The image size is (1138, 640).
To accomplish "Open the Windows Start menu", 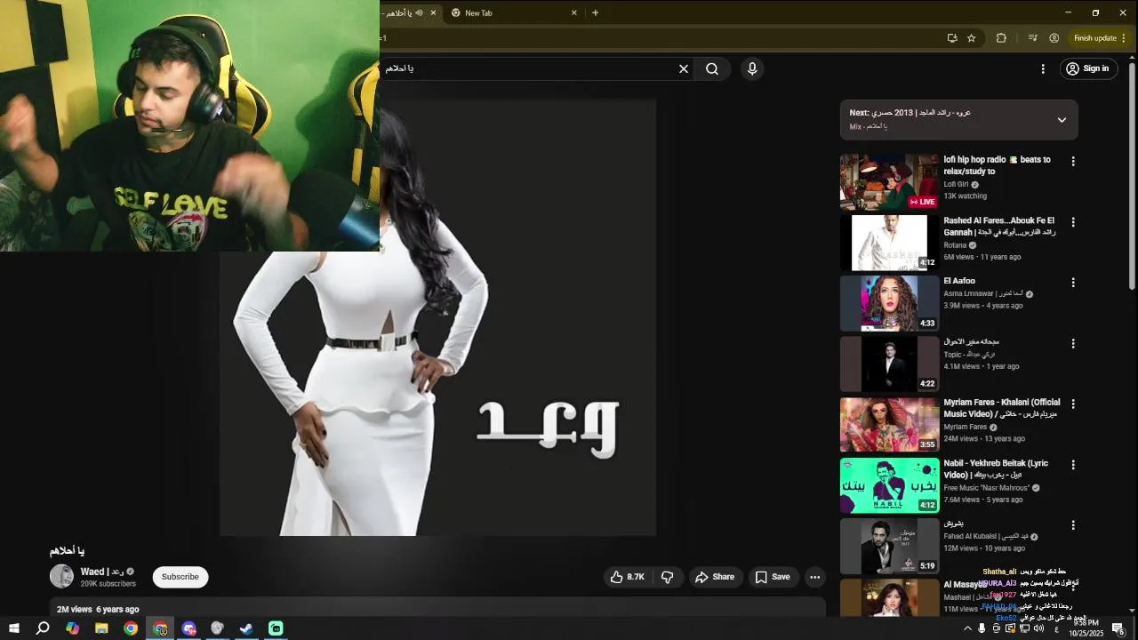I will [13, 628].
